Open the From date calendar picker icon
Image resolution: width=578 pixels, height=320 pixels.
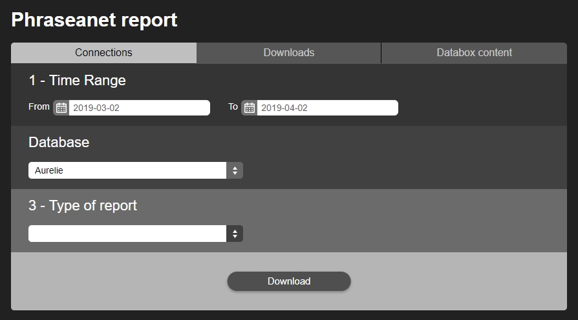(x=61, y=108)
